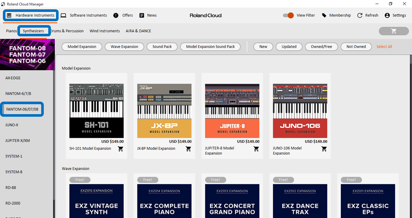412x218 pixels.
Task: Click the News icon
Action: pos(142,15)
